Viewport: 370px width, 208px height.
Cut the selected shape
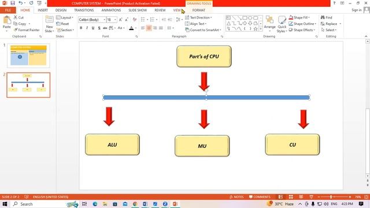[18, 17]
